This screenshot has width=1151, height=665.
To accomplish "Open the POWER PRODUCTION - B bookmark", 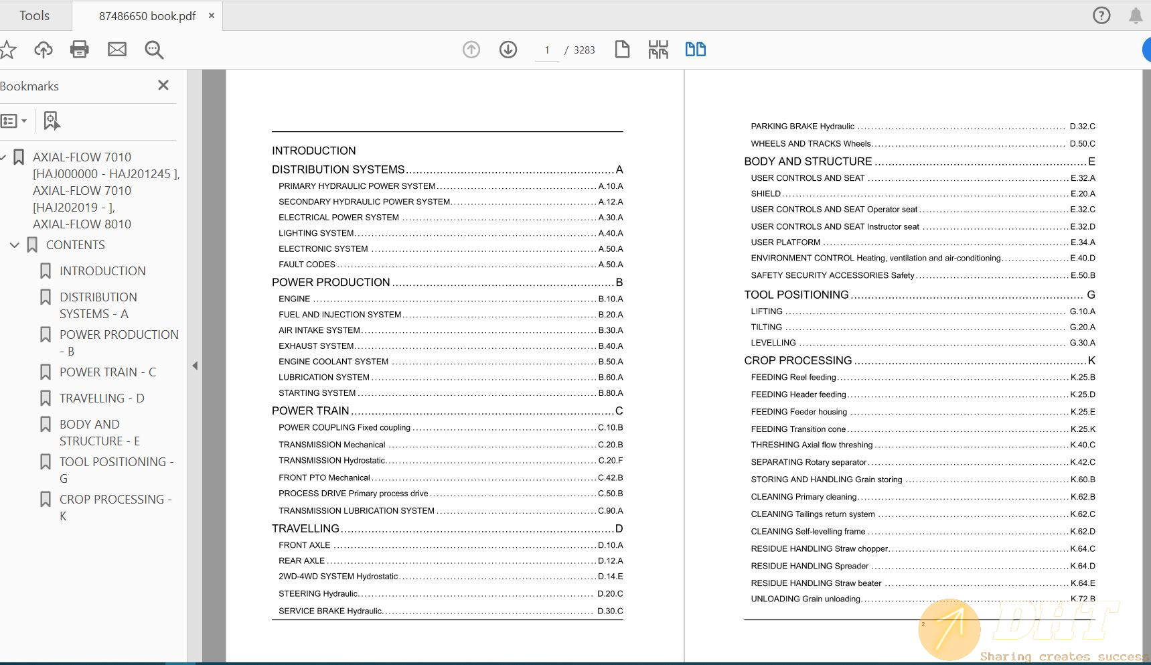I will point(119,343).
